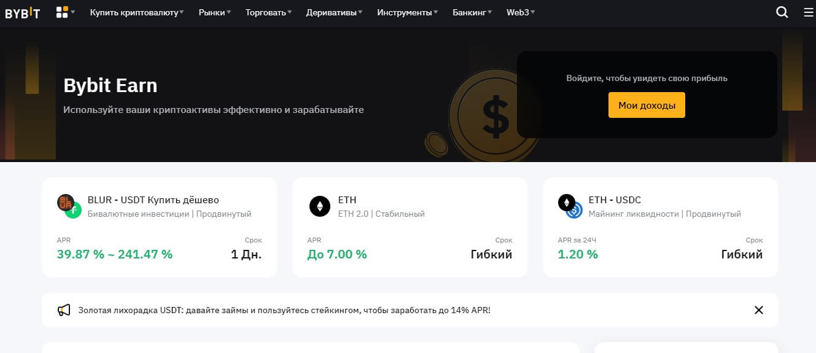
Task: Expand the Купить криптовалюту dropdown
Action: [x=136, y=12]
